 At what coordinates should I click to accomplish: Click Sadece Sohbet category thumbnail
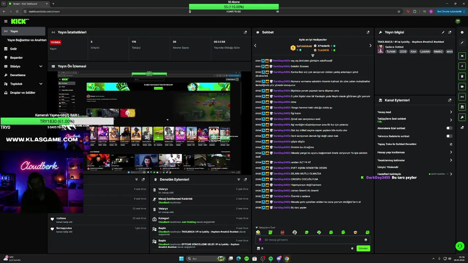381,49
